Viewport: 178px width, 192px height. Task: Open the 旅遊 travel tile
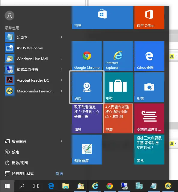(x=118, y=87)
